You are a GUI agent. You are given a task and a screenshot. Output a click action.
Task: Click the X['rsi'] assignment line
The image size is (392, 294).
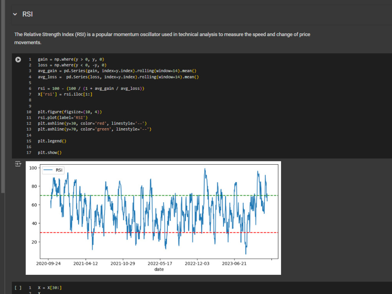[65, 94]
